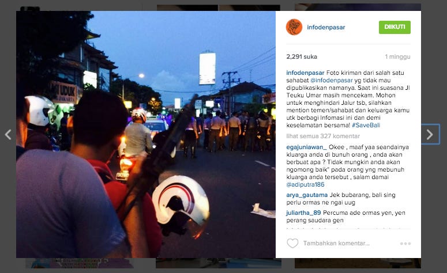Open arya_gautama commenter profile
Viewport: 447px width, 273px height.
[x=307, y=195]
